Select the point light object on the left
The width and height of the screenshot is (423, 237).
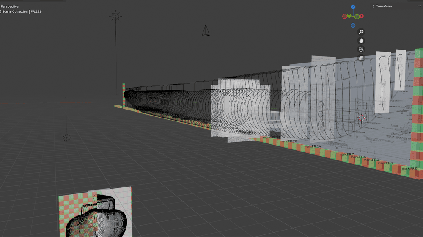click(x=67, y=138)
